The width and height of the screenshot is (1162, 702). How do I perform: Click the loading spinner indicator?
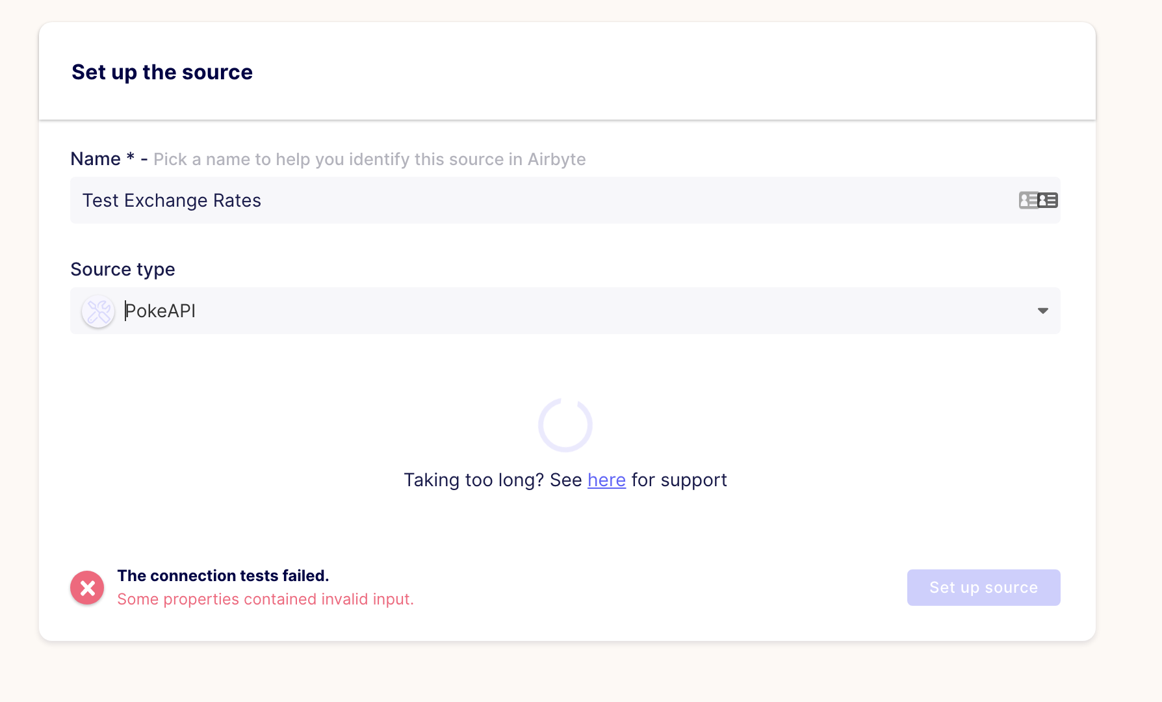(565, 424)
